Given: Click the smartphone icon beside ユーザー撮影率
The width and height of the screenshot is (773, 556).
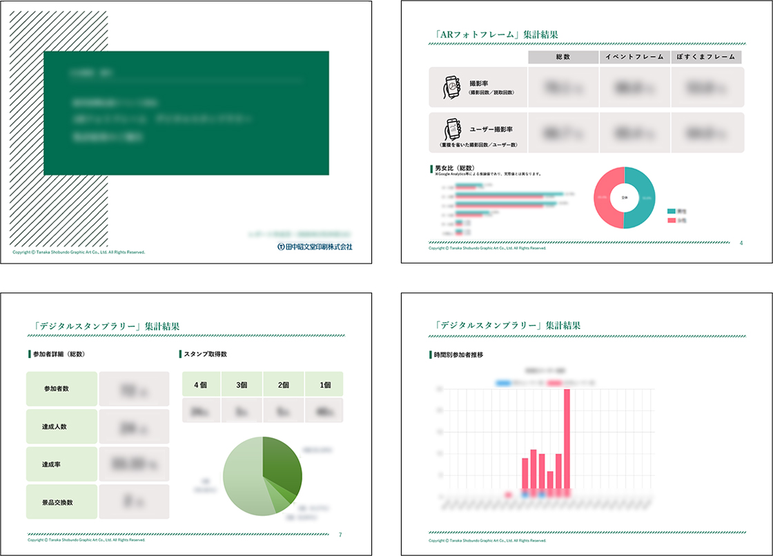Looking at the screenshot, I should pos(450,129).
